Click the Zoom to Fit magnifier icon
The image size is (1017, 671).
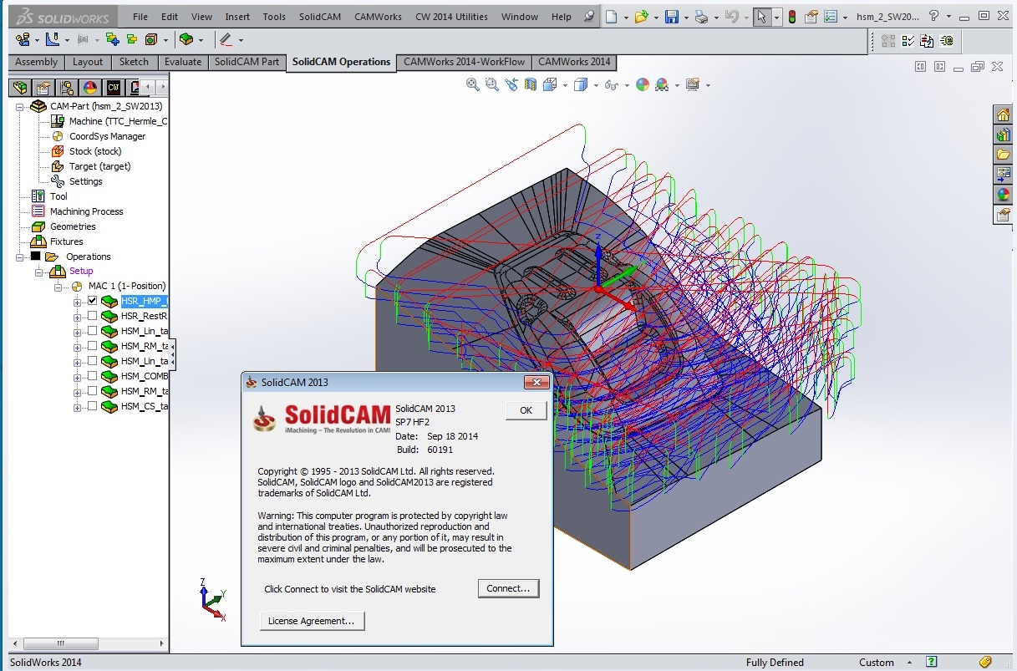click(x=472, y=84)
